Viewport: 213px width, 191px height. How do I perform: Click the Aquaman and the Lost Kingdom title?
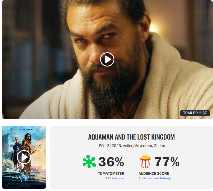point(131,137)
